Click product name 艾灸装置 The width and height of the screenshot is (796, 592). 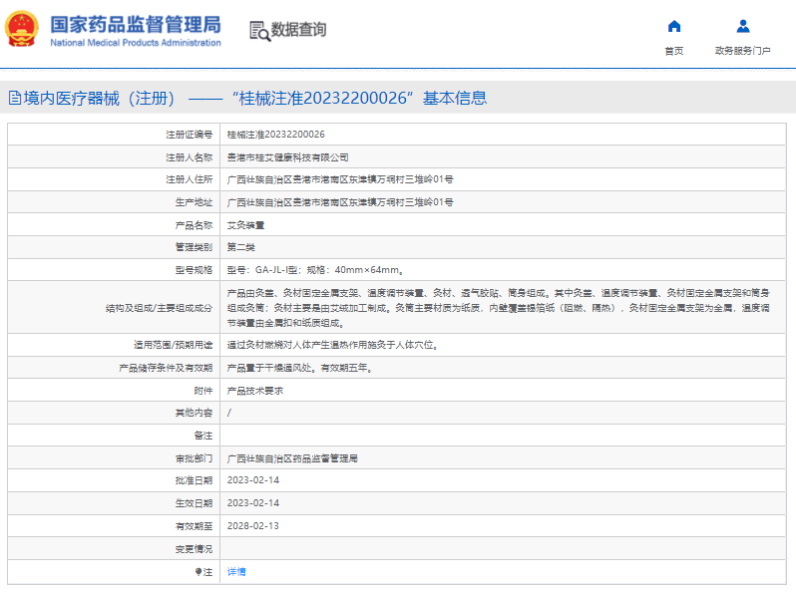point(245,225)
